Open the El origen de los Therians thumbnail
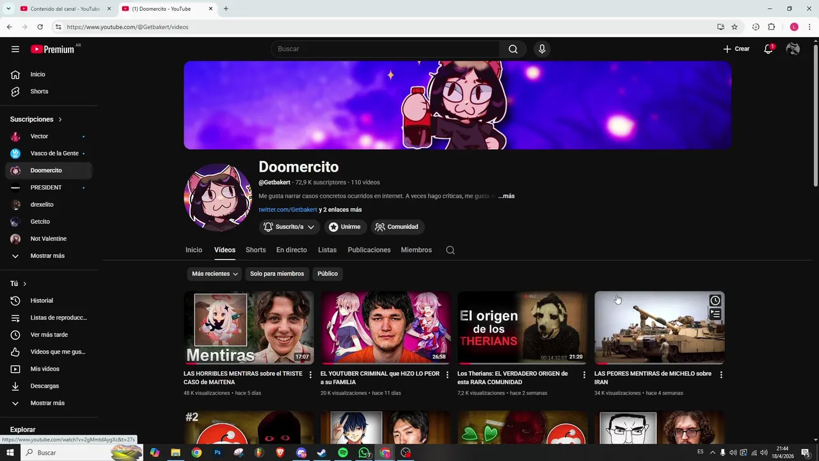819x461 pixels. tap(523, 328)
